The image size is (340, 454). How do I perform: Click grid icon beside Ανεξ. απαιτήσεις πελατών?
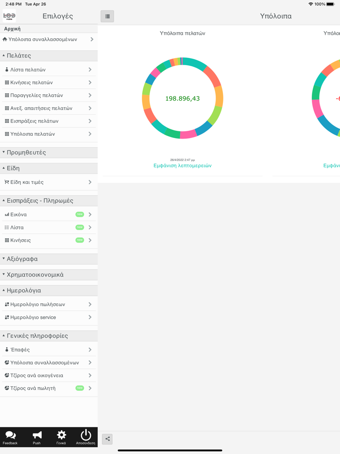tap(7, 108)
